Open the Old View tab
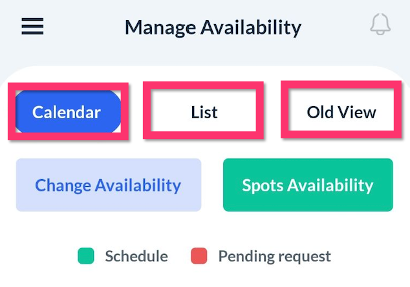Screen dimensions: 410x287 pos(341,112)
